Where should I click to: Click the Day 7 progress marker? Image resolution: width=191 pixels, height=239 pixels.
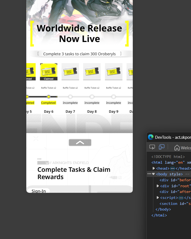pos(70,97)
